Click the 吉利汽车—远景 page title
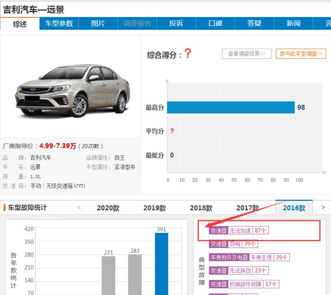Screen dimensions: 331x295 34,10
